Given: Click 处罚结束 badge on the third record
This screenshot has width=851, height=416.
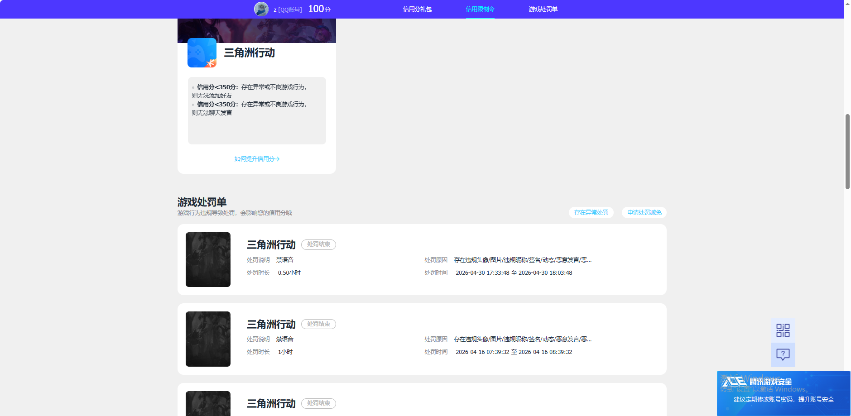Looking at the screenshot, I should point(318,403).
